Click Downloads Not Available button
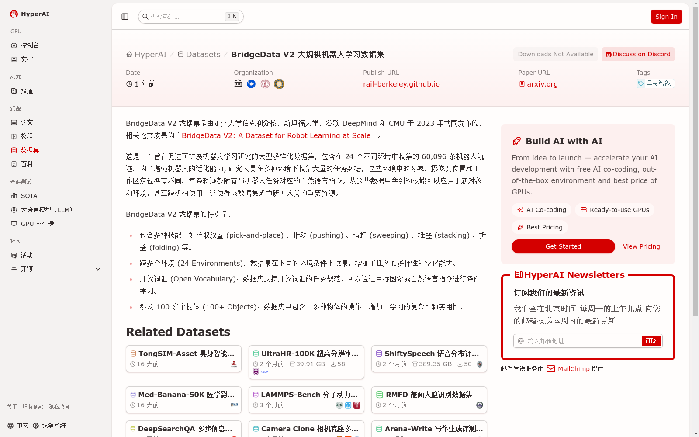699x437 pixels. (556, 54)
